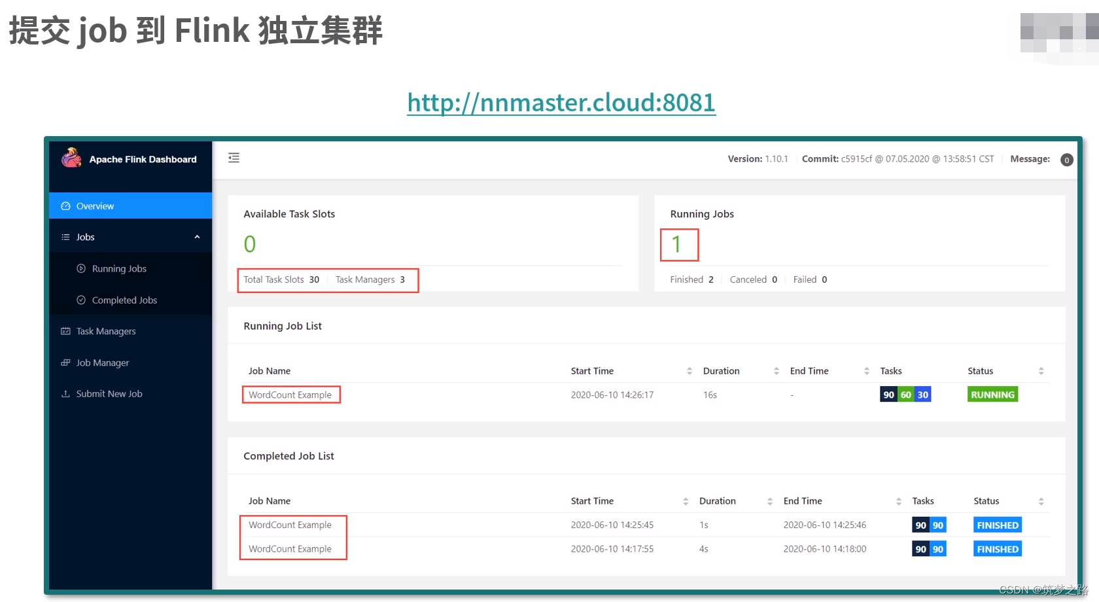Click blue 90 badge of job started 14:17:55
The height and width of the screenshot is (602, 1099).
937,549
